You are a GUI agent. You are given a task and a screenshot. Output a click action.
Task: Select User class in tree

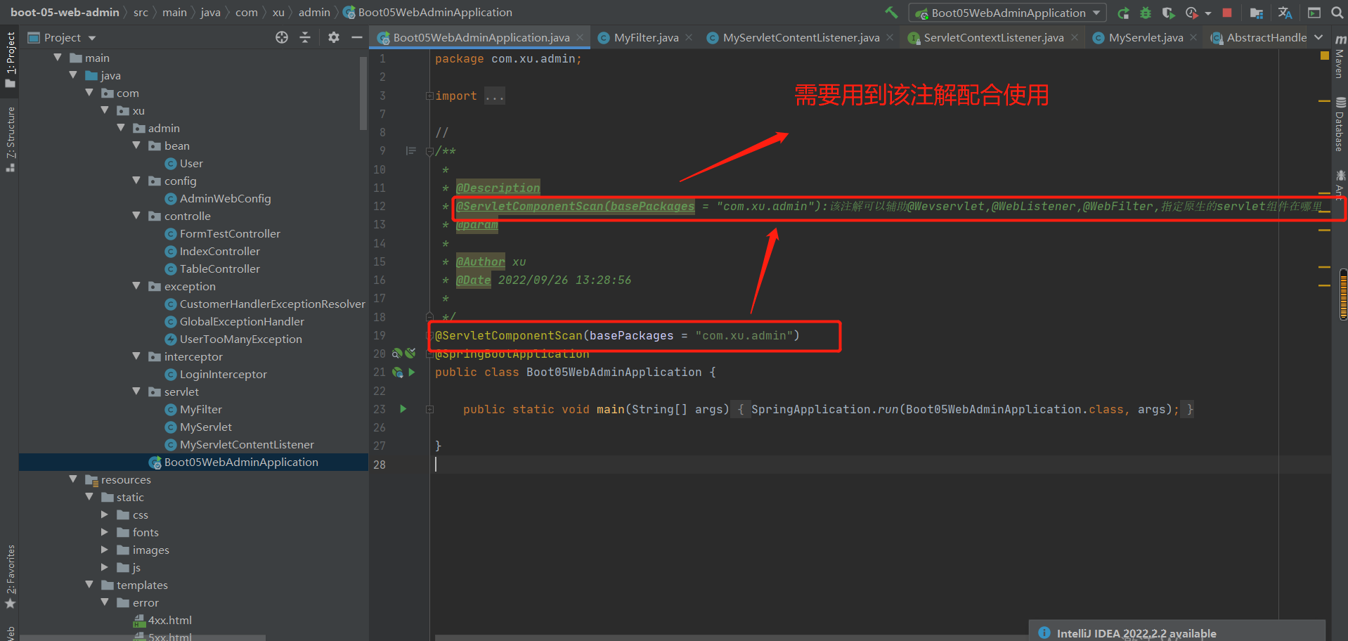(x=191, y=163)
